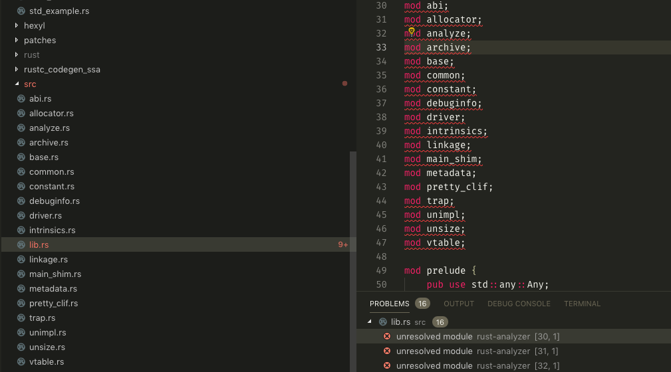Collapse the lib.rs problems group
This screenshot has height=372, width=671.
coord(370,322)
